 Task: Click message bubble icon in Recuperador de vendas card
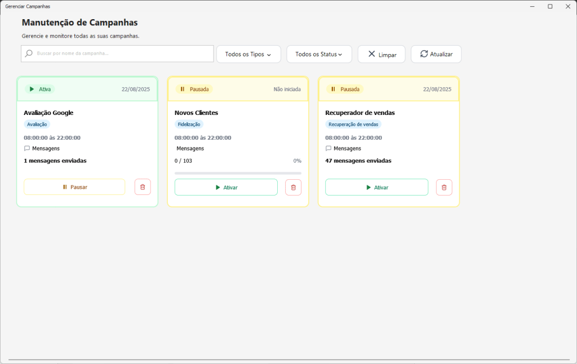[329, 148]
